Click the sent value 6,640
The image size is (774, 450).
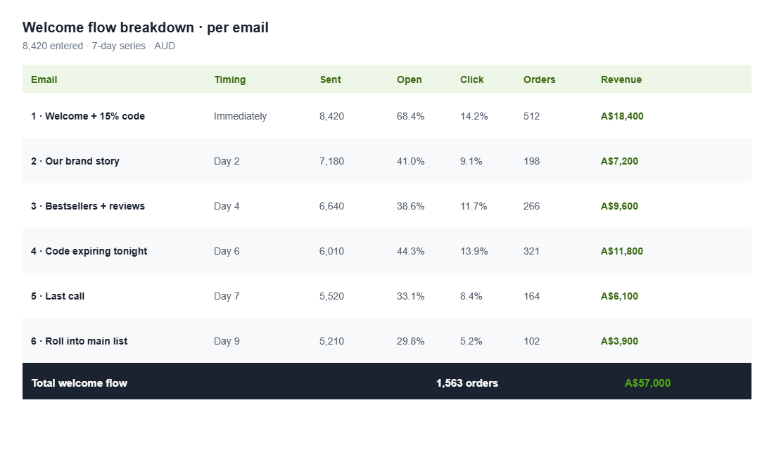tap(331, 206)
